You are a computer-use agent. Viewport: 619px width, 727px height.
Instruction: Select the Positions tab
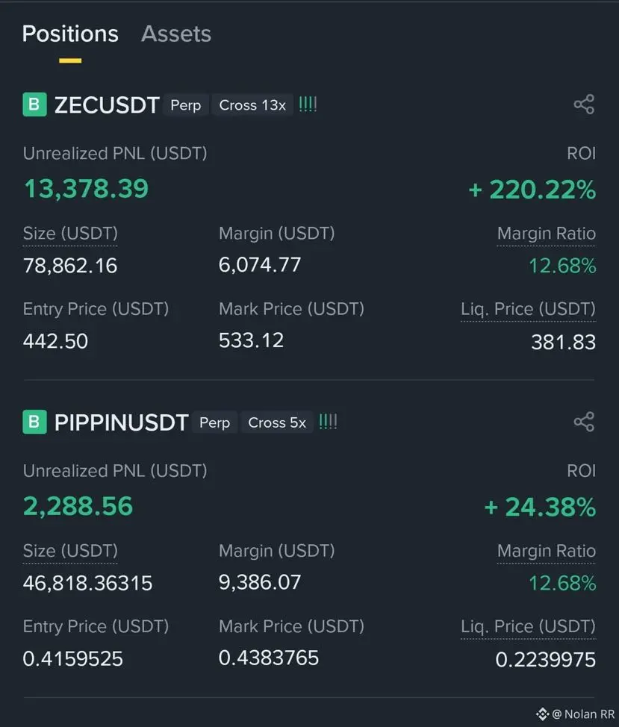point(70,34)
